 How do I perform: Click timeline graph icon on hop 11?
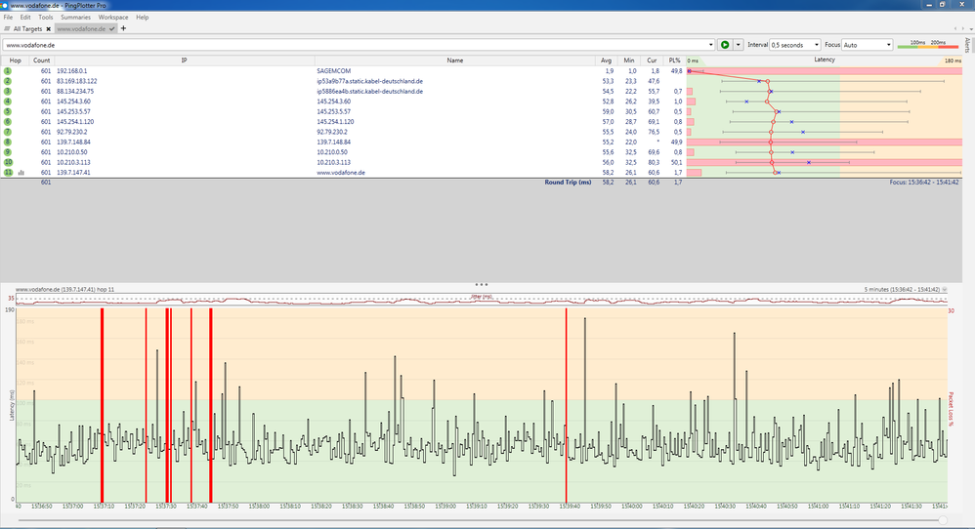pyautogui.click(x=21, y=173)
